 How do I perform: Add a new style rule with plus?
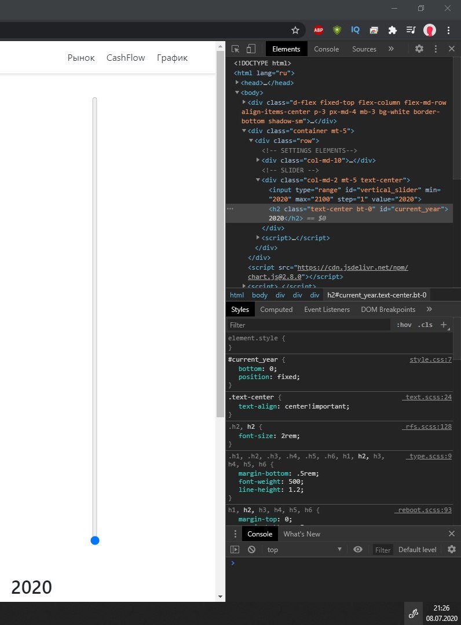(x=444, y=325)
